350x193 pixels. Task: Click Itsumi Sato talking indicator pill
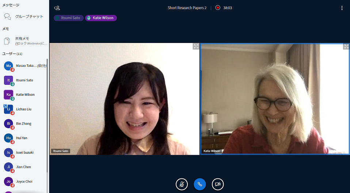[69, 18]
